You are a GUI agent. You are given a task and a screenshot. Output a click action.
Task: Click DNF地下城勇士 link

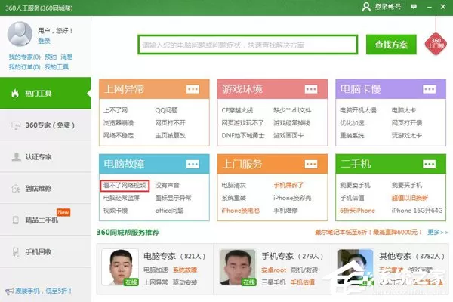coord(243,135)
